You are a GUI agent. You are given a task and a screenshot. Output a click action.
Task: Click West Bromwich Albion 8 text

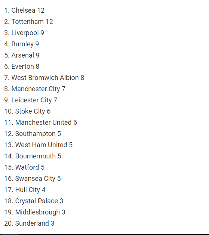(44, 78)
